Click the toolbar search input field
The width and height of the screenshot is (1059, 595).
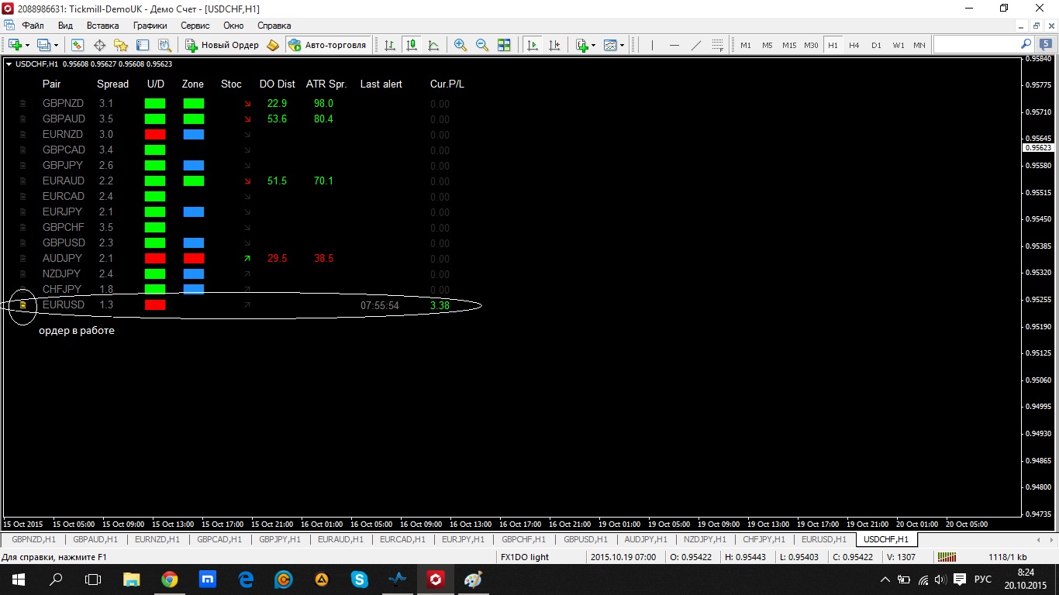pyautogui.click(x=977, y=45)
